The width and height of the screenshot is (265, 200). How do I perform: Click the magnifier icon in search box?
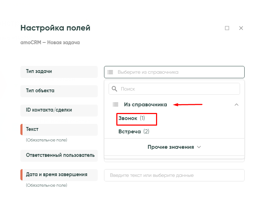point(115,89)
